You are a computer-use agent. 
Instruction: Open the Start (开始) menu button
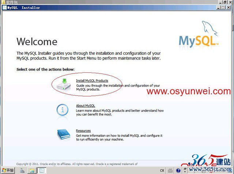click(x=8, y=170)
